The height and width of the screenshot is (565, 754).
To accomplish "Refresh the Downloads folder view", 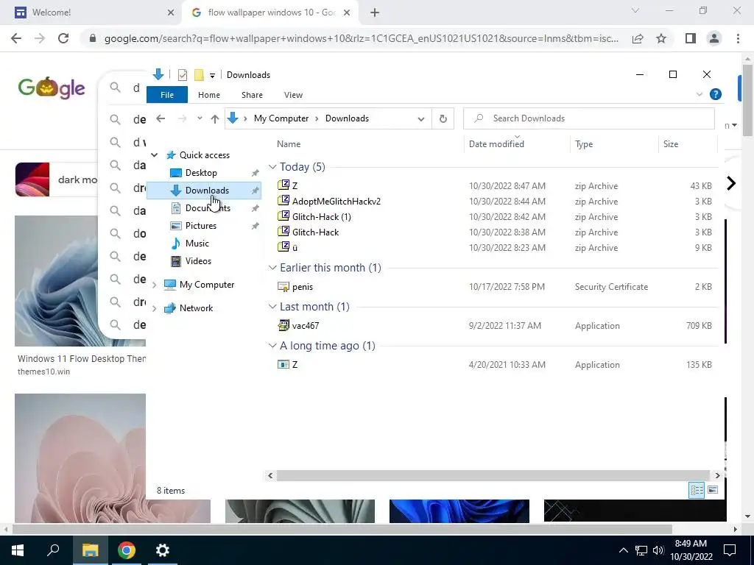I will [443, 118].
